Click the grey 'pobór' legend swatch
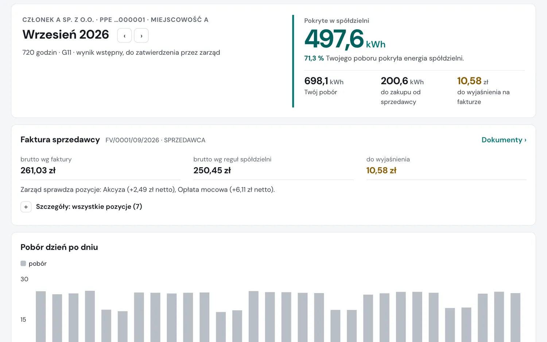 tap(23, 264)
